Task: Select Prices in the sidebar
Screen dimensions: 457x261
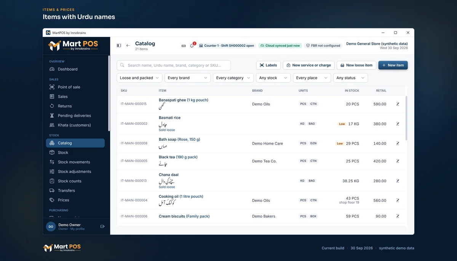Action: [75, 200]
